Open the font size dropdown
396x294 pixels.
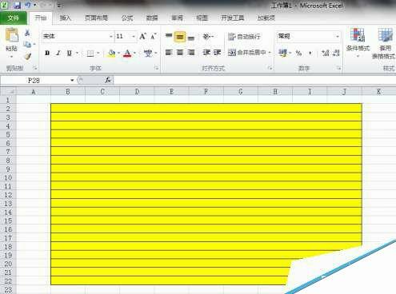coord(134,36)
